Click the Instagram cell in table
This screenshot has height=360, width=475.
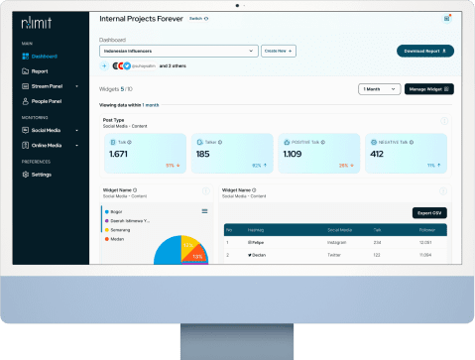coord(336,242)
